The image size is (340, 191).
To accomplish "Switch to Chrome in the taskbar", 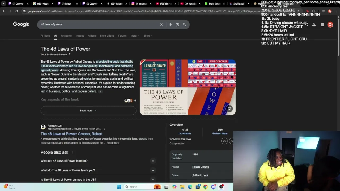I will 205,187.
